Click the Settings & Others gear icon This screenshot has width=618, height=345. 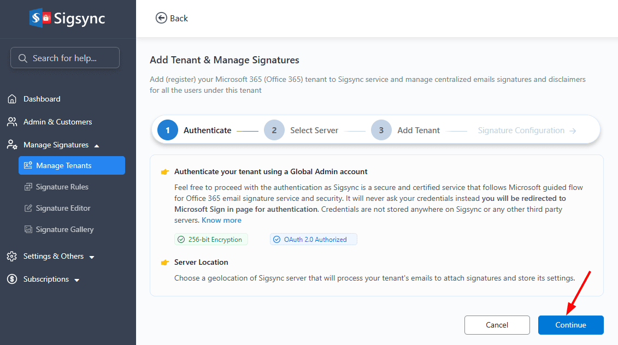[12, 256]
